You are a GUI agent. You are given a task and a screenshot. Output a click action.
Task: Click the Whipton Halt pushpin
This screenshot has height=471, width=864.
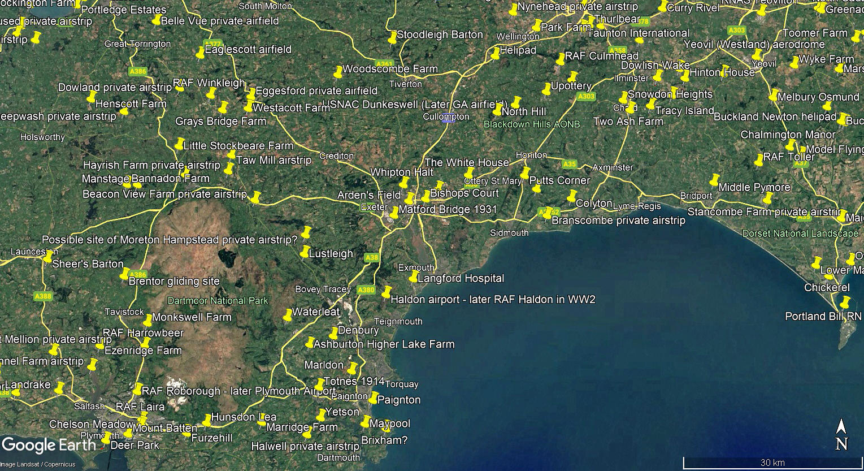point(403,183)
